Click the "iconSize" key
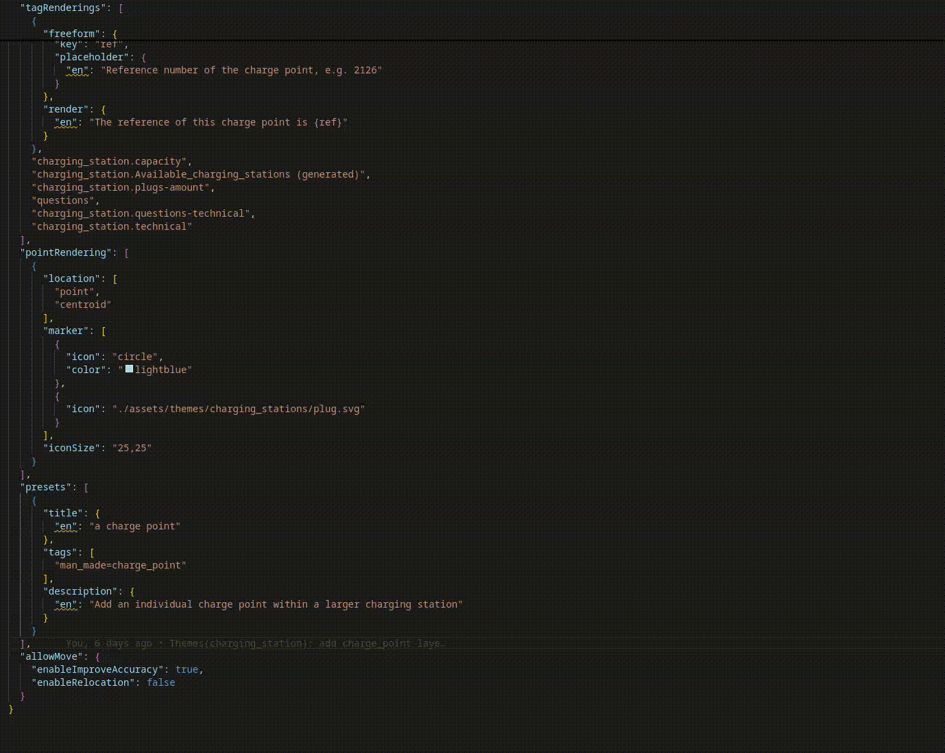 point(72,448)
